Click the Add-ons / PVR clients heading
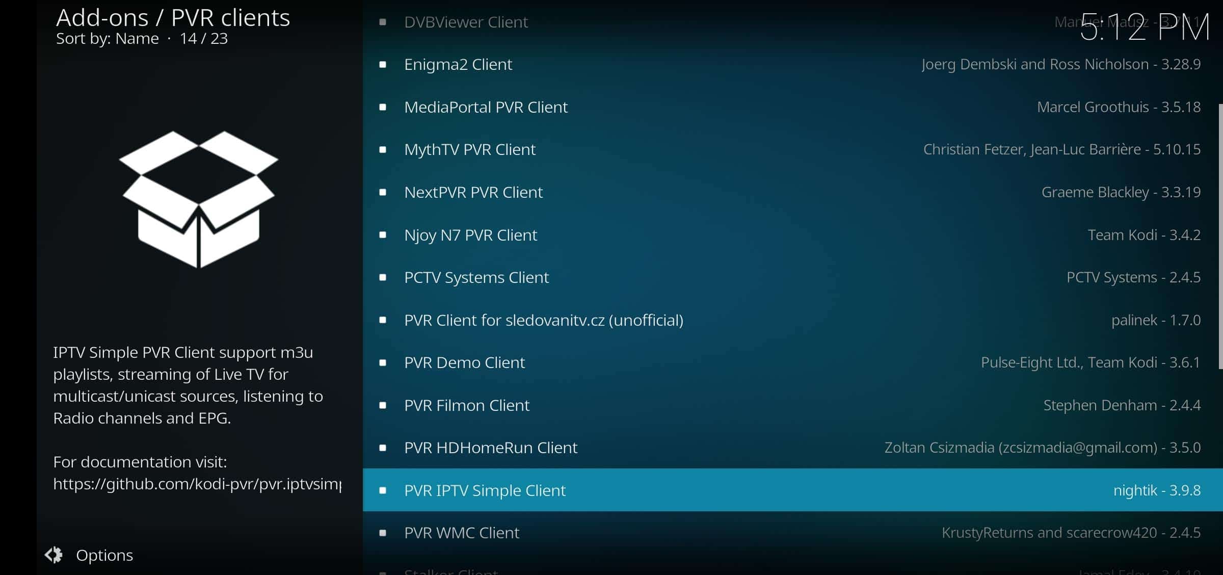Screen dimensions: 1223x575 (173, 18)
